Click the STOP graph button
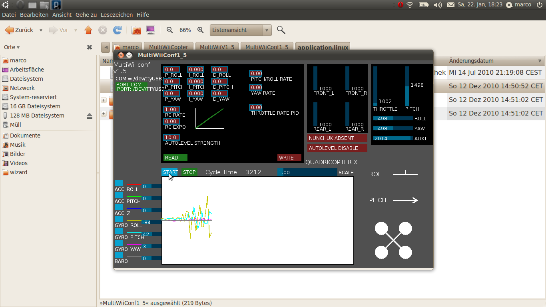Screen dimensions: 546x307 tap(189, 172)
